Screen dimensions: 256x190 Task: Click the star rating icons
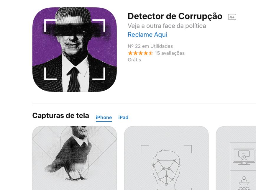[140, 53]
